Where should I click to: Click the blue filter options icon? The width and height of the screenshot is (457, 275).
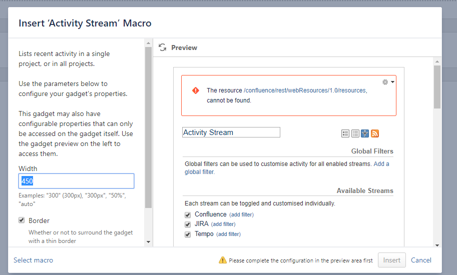point(365,133)
